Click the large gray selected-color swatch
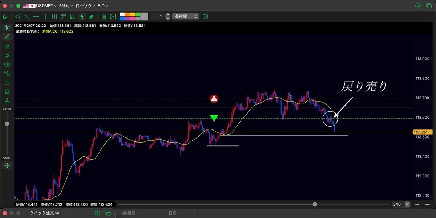Image resolution: width=436 pixels, height=218 pixels. [x=144, y=16]
